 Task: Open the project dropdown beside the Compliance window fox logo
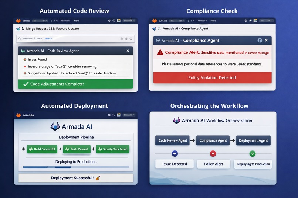[x=177, y=21]
